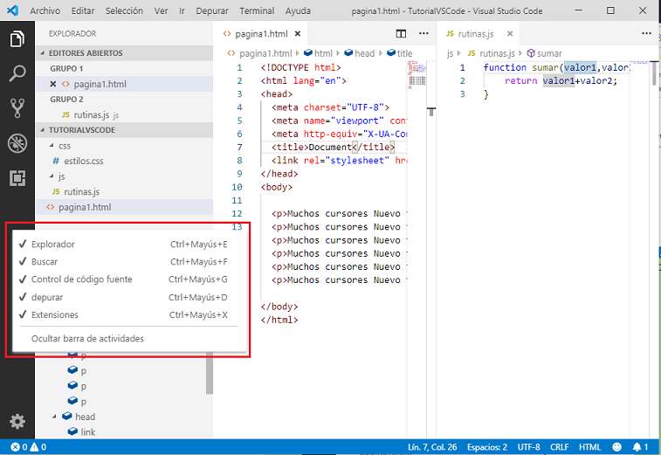The image size is (661, 455).
Task: Toggle Explorador visibility in context menu
Action: point(129,245)
